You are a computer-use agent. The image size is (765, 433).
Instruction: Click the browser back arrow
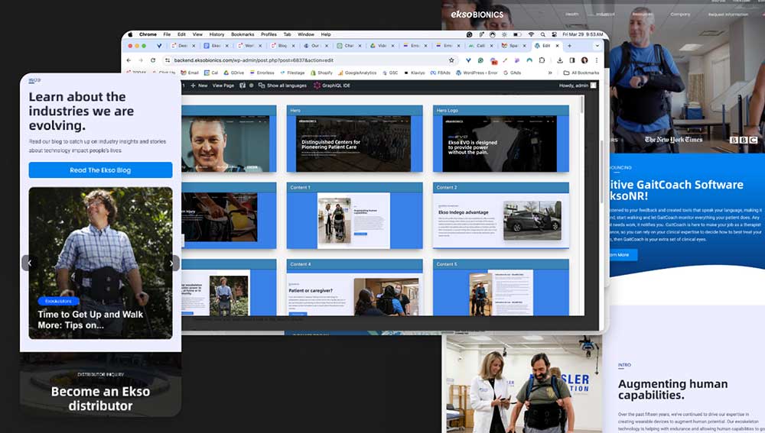[129, 60]
